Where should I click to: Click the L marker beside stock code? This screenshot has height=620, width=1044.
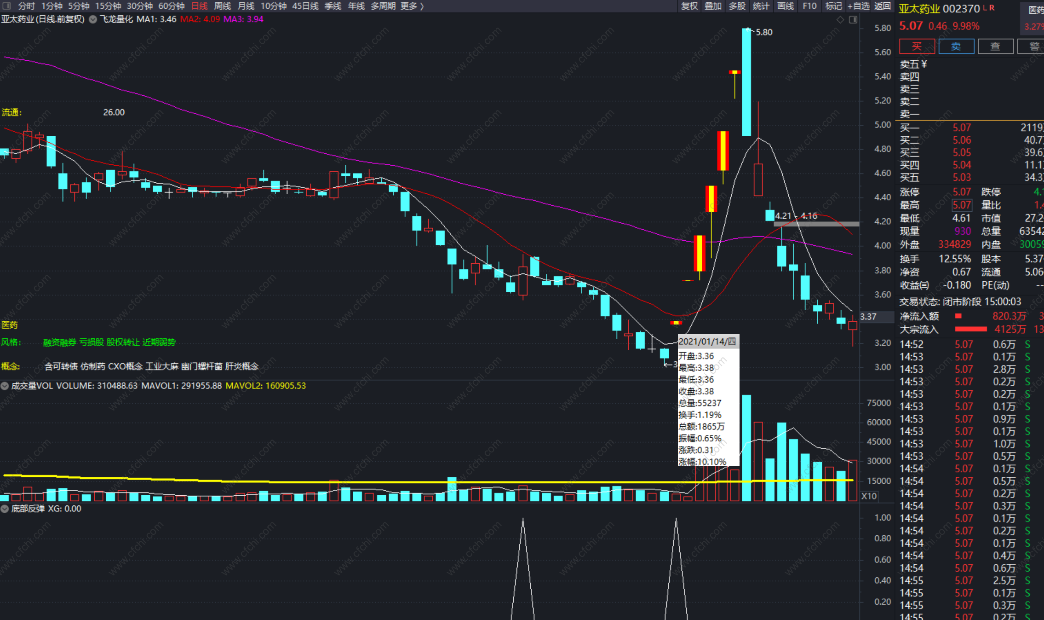click(x=985, y=7)
